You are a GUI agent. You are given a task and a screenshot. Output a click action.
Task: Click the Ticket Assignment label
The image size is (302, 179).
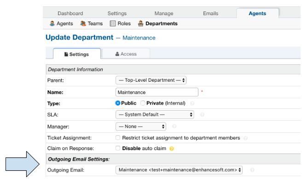70,138
